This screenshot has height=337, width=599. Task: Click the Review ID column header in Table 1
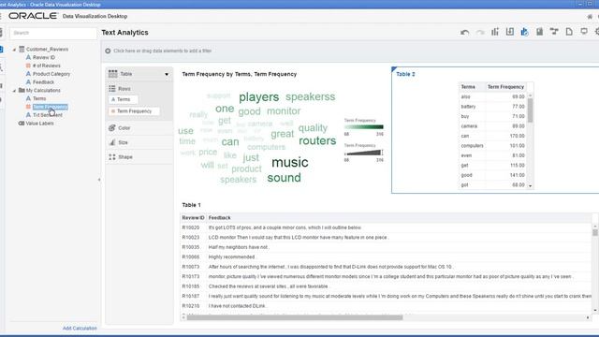pos(193,218)
